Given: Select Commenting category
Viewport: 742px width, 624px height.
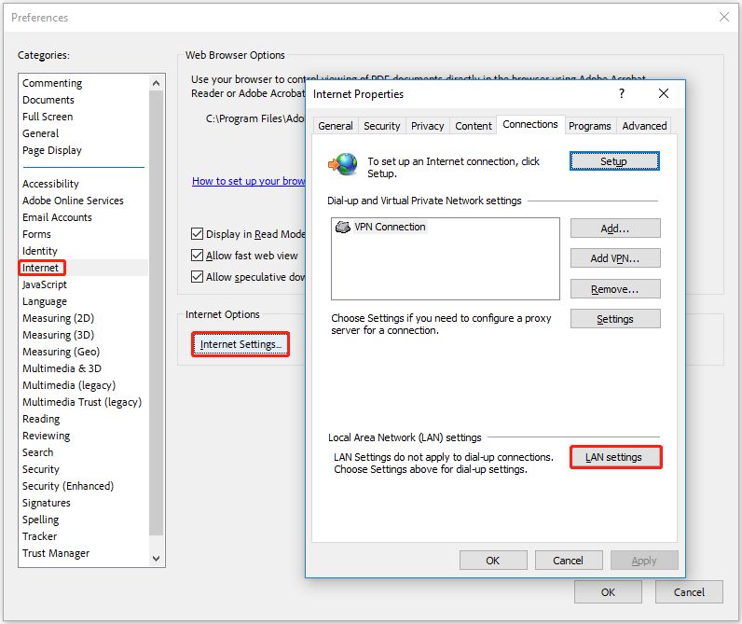Looking at the screenshot, I should [52, 83].
